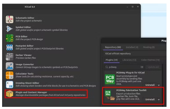Close the KiCad 8.0 window
The width and height of the screenshot is (170, 109).
coord(138,7)
